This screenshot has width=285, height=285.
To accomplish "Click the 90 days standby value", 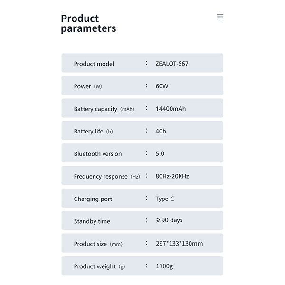I will pyautogui.click(x=169, y=220).
